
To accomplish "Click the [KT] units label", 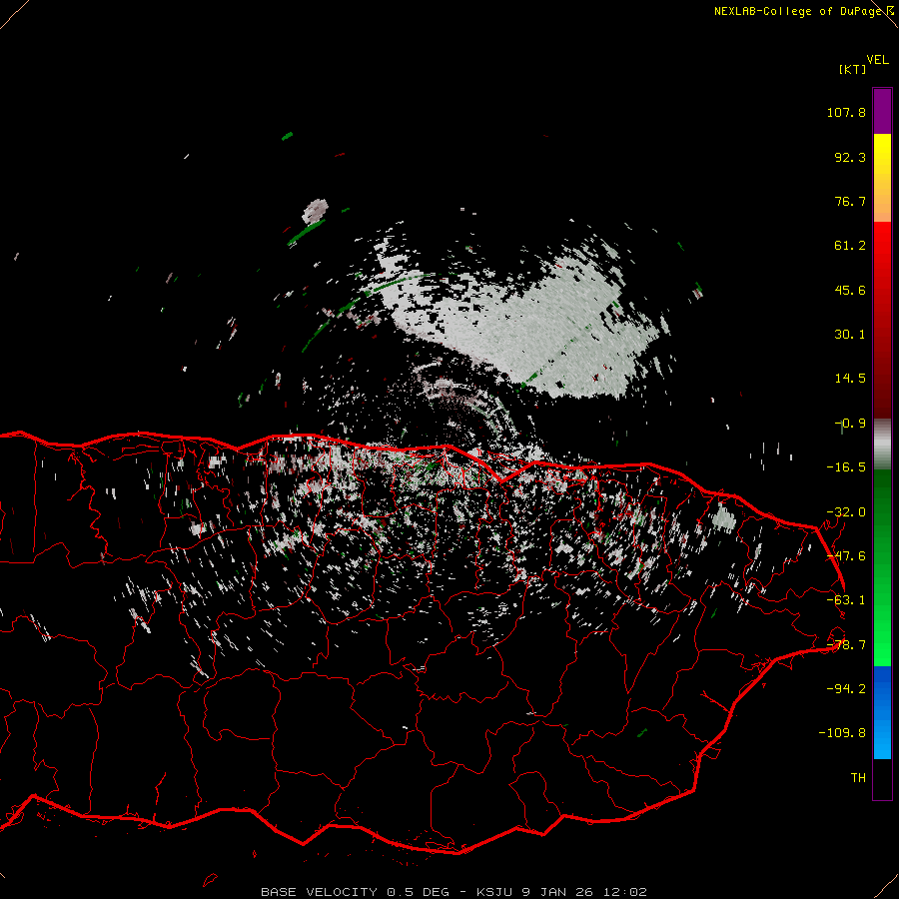I will pyautogui.click(x=852, y=69).
